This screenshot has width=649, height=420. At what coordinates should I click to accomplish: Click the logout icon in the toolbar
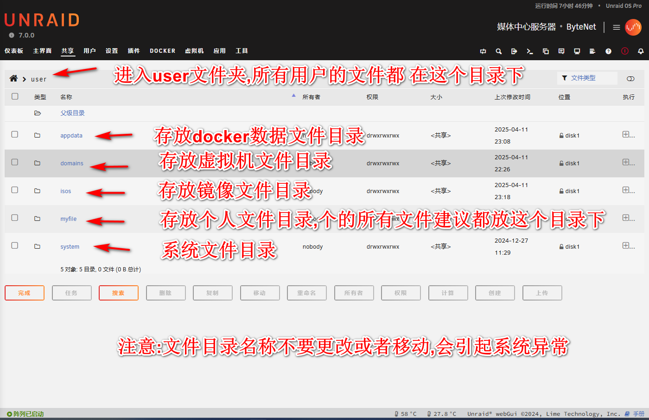(514, 51)
